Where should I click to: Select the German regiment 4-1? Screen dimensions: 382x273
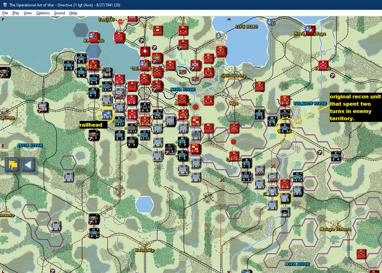point(94,93)
